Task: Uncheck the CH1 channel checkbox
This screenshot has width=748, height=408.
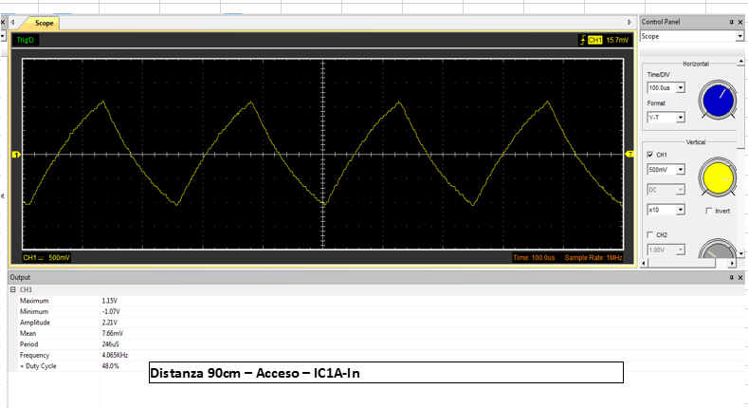Action: pos(649,154)
